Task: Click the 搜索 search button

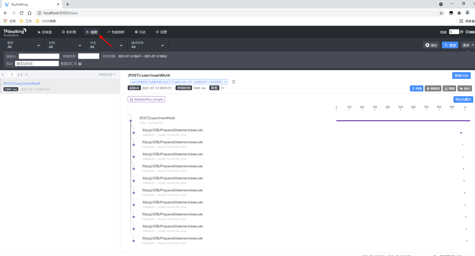Action: [x=450, y=45]
